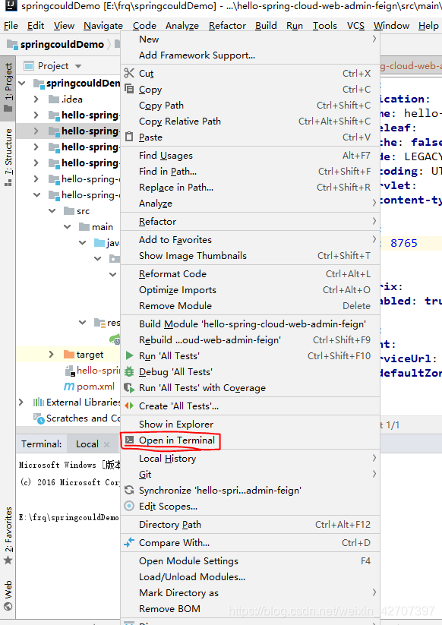
Task: Open the Navigate menu
Action: pos(103,26)
